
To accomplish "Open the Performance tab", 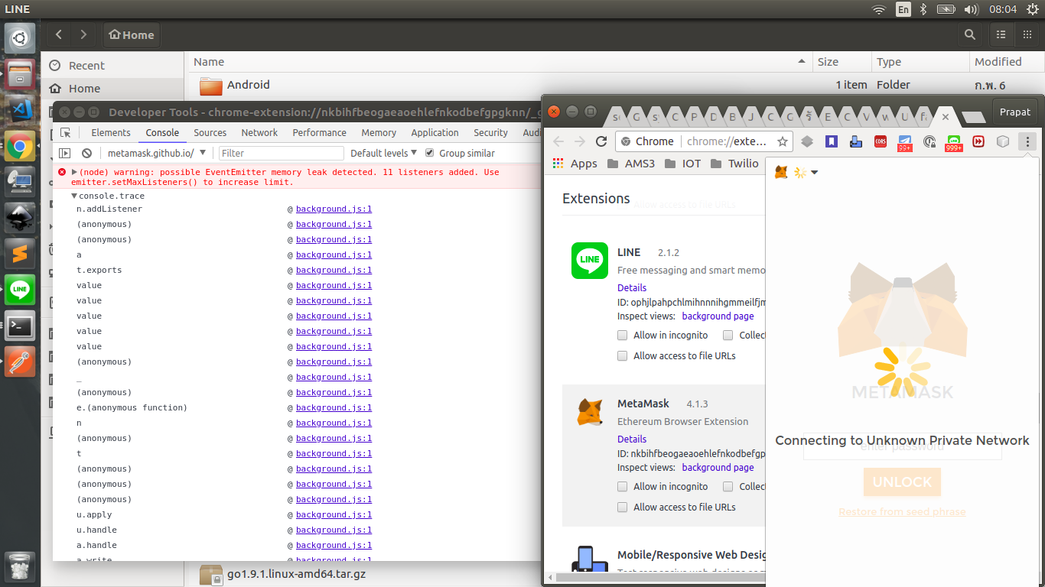I will click(319, 132).
